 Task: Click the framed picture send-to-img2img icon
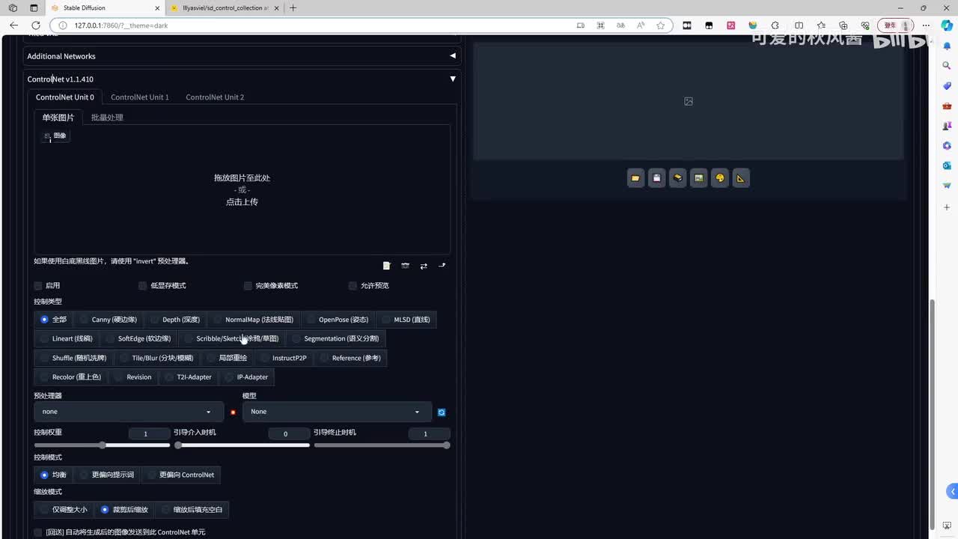click(699, 178)
